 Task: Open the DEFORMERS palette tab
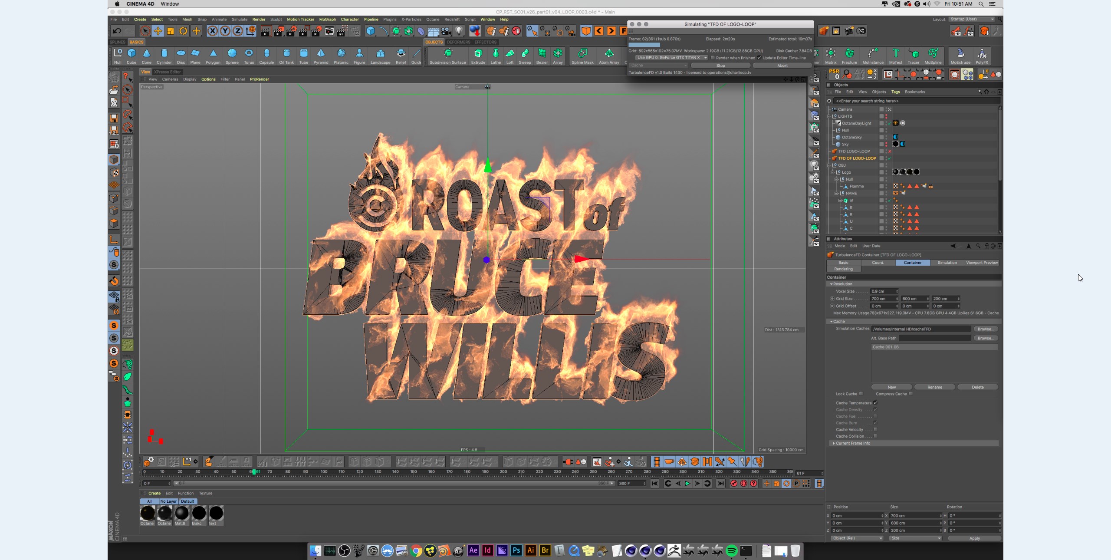pos(458,42)
